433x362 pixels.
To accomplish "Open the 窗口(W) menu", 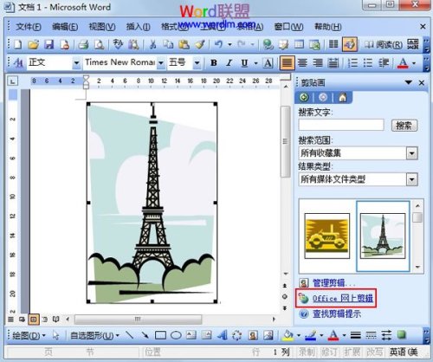I will click(x=288, y=27).
